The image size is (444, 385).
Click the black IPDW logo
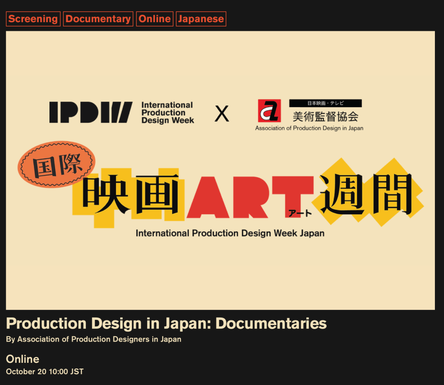[x=90, y=112]
